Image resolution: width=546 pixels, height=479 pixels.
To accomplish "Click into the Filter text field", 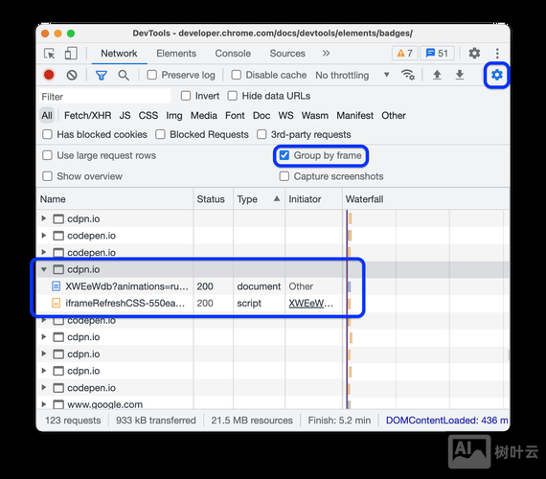I will [104, 96].
